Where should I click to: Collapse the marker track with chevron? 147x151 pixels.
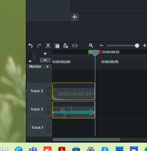(x=45, y=60)
